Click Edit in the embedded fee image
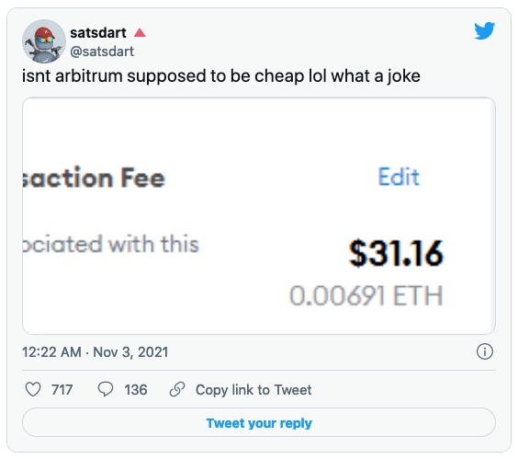Screen dimensions: 518x459 399,177
